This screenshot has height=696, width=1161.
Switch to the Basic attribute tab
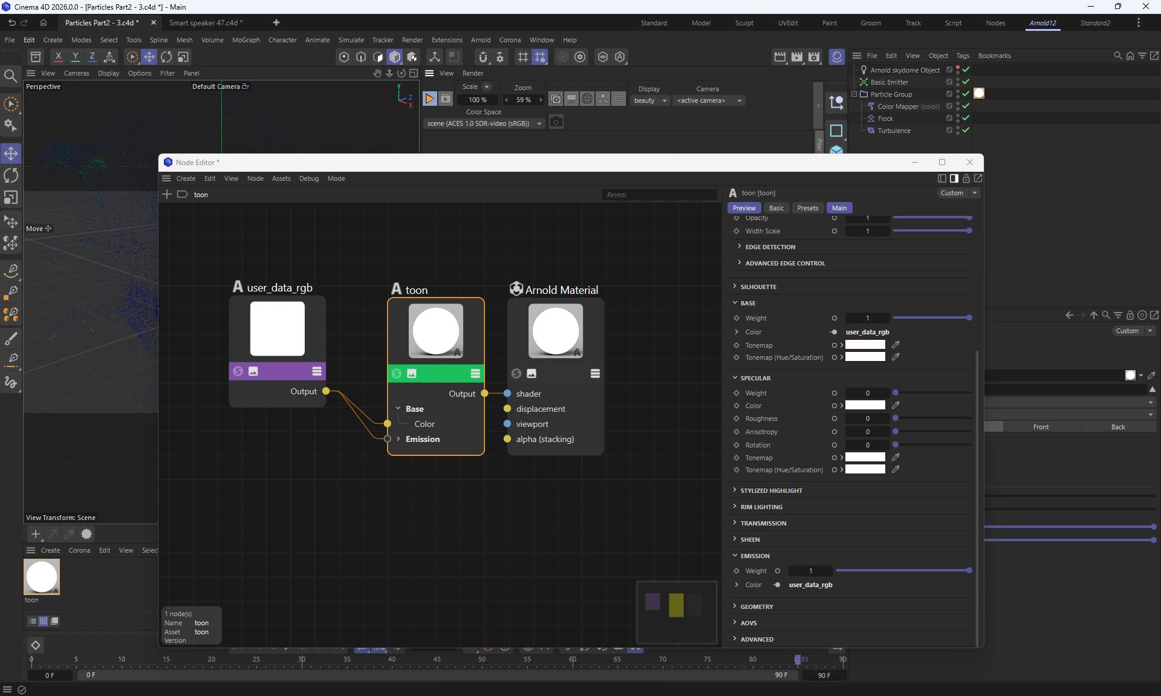[x=776, y=208]
